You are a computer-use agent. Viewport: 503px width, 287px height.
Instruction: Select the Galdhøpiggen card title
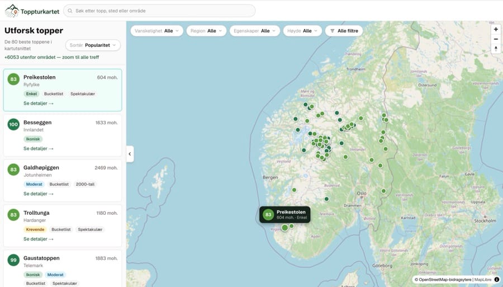tap(41, 168)
